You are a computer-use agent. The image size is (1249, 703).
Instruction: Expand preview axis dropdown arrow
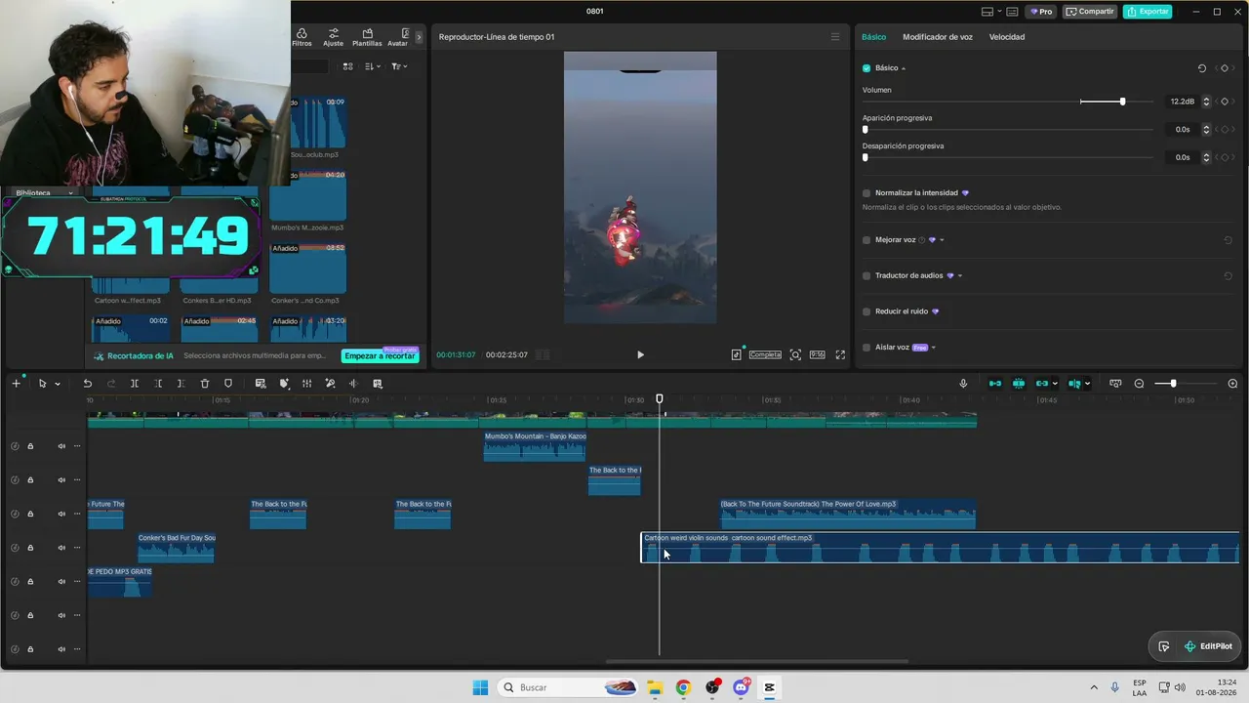point(1087,384)
